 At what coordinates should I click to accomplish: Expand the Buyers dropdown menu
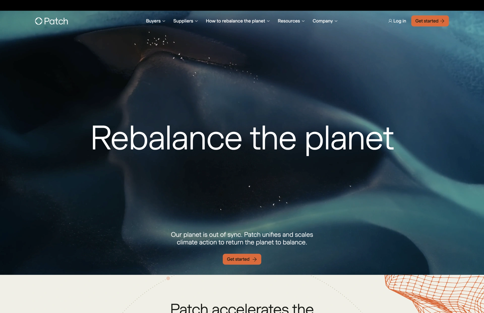point(156,21)
